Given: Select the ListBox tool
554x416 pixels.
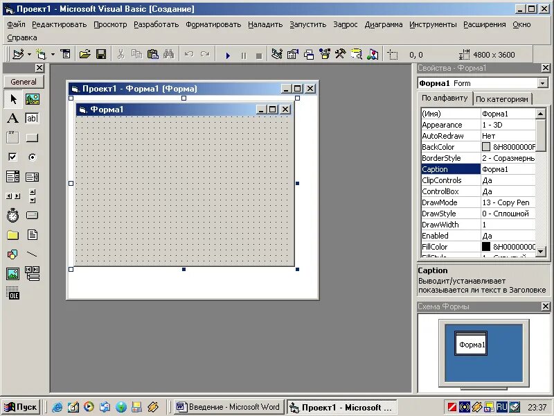Looking at the screenshot, I should tap(32, 177).
